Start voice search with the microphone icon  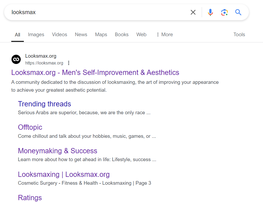(210, 12)
